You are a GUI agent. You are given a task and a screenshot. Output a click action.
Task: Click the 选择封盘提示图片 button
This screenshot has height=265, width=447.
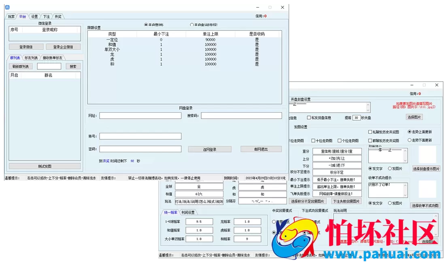(426, 169)
